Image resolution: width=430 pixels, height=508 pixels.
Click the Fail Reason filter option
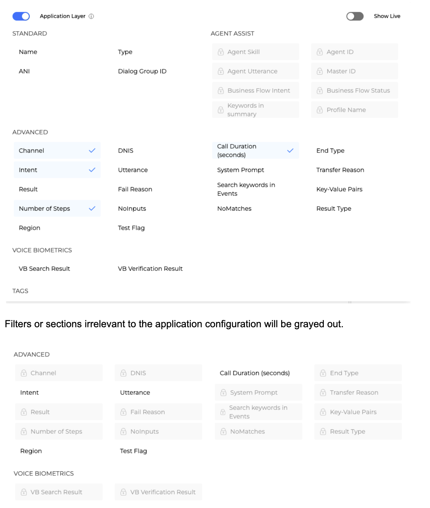point(135,189)
